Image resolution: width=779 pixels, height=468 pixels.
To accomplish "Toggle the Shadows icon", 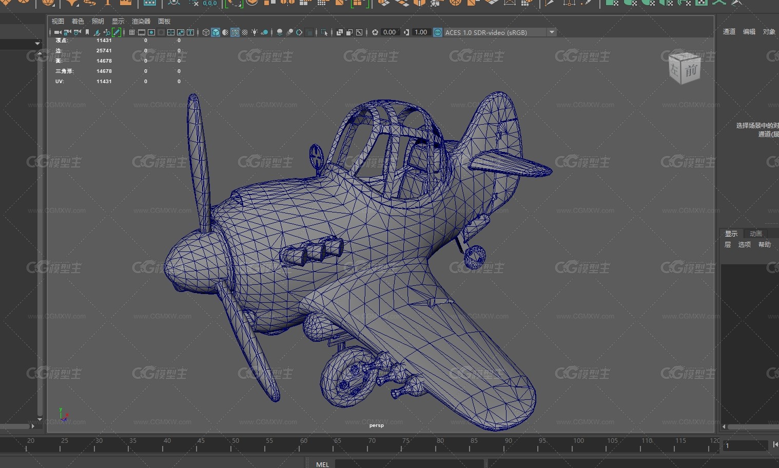I will [264, 32].
